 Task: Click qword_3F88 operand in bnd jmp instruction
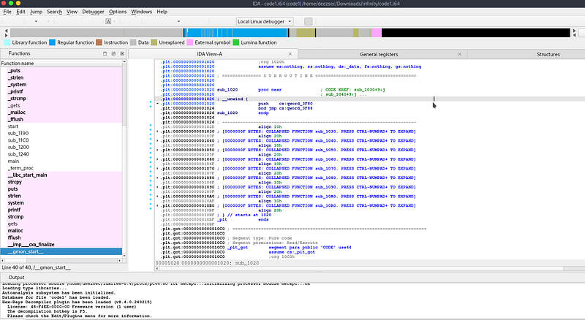point(299,108)
